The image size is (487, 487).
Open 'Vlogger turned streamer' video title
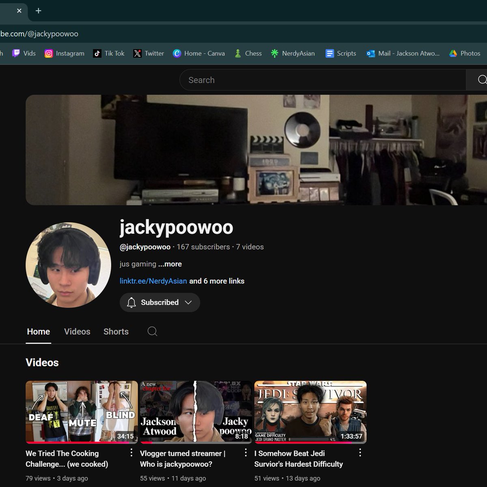(x=183, y=459)
